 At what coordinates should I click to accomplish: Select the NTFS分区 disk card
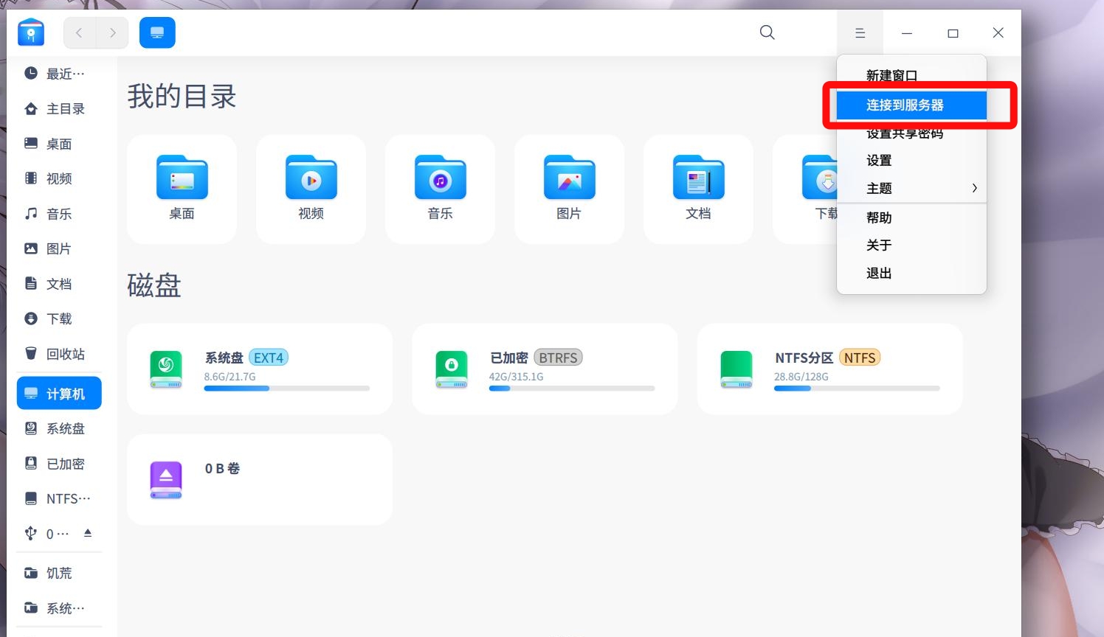point(829,369)
